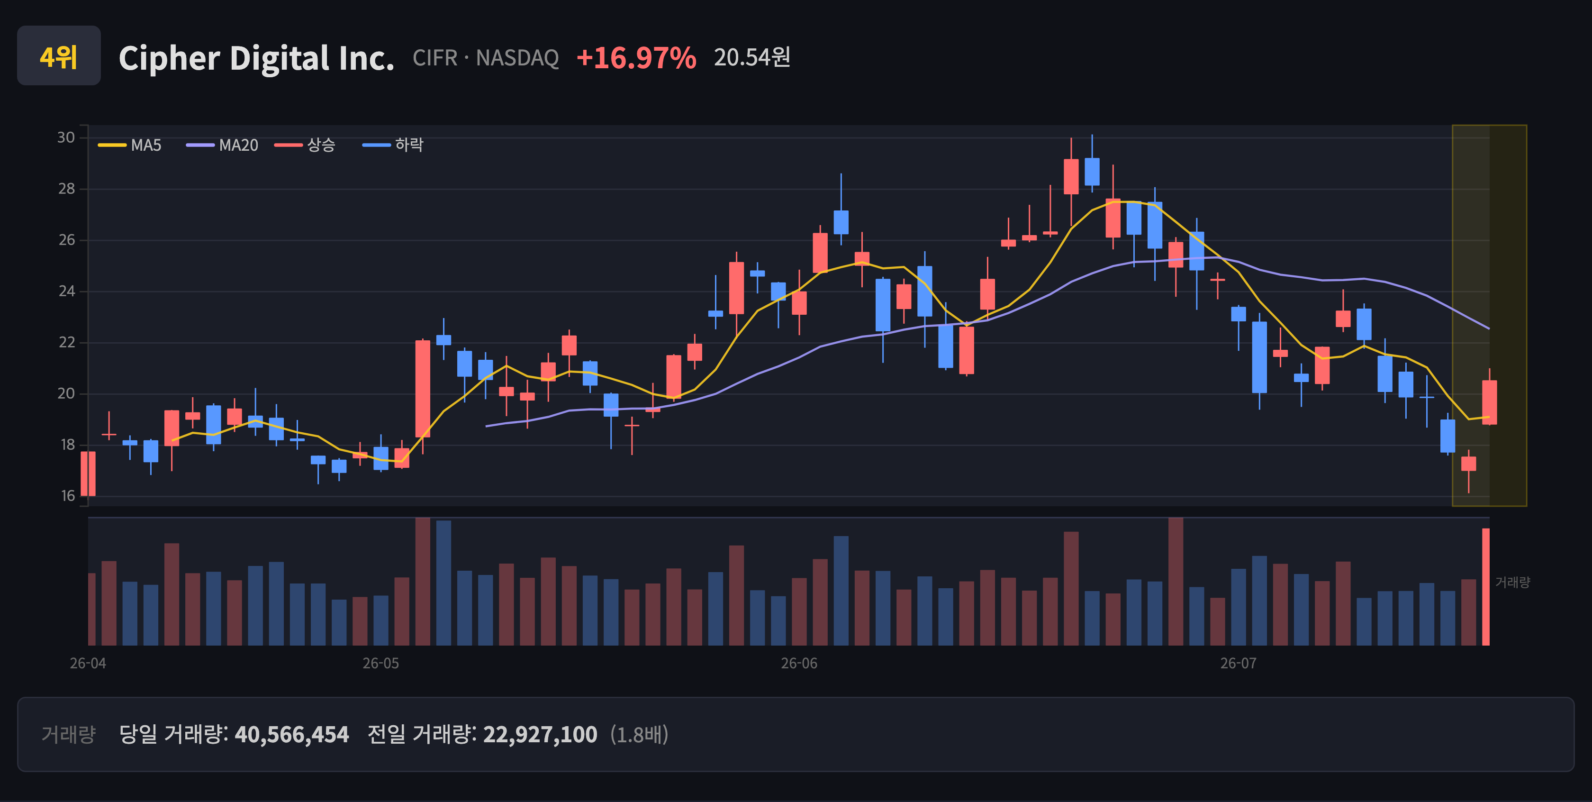Viewport: 1592px width, 802px height.
Task: Click the 26-04 date label
Action: (88, 664)
